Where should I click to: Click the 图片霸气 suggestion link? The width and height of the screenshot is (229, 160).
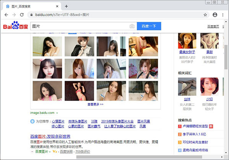94,126
